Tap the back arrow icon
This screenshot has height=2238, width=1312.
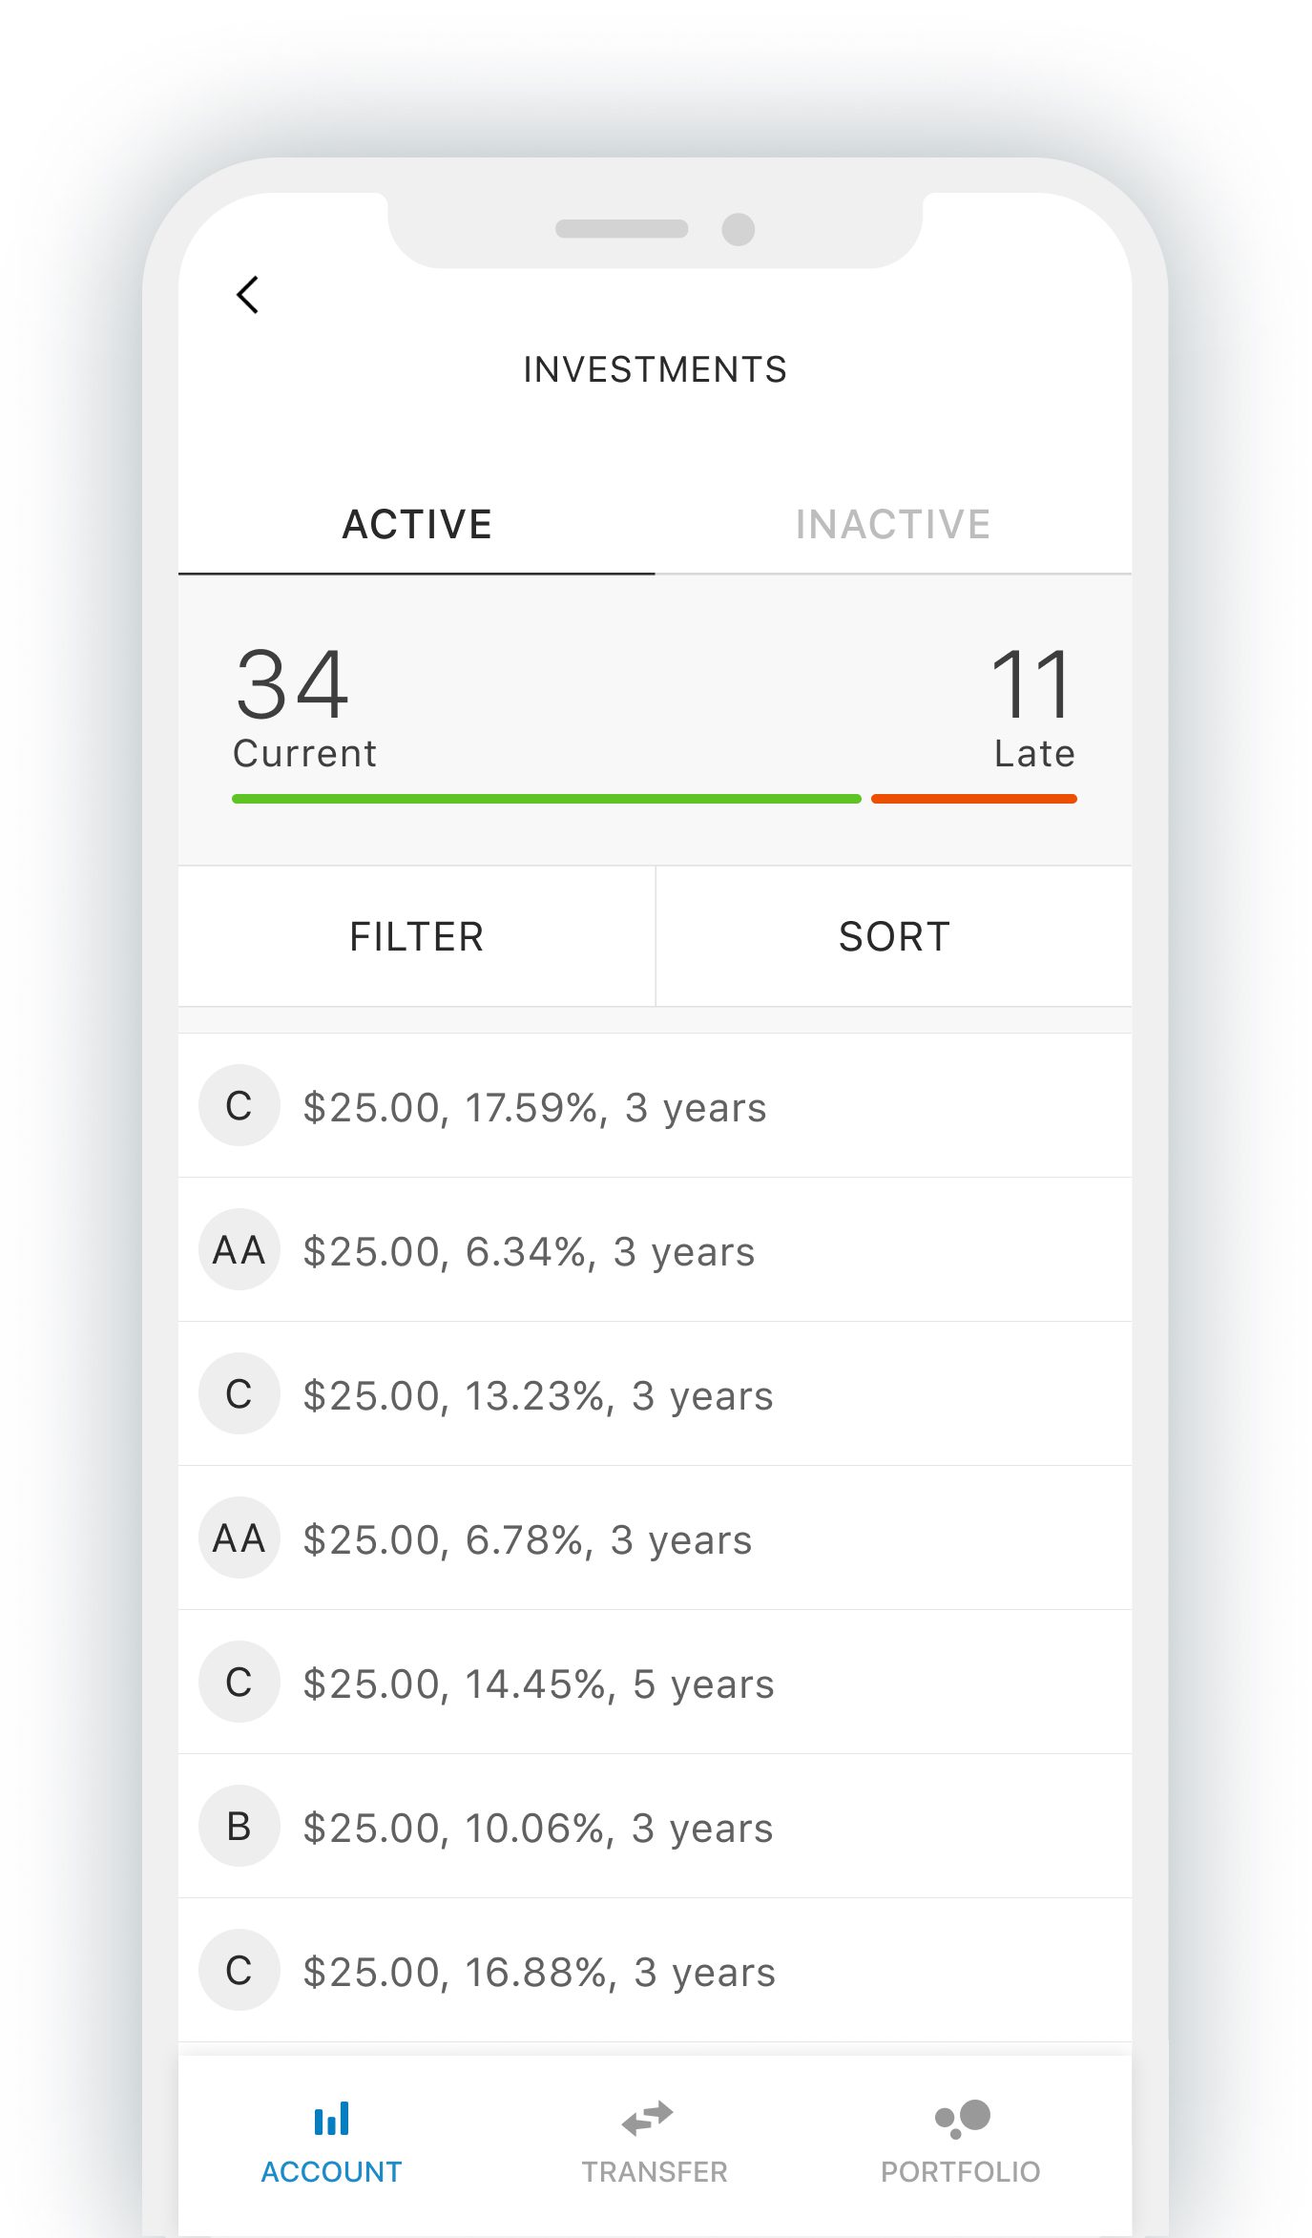(247, 295)
